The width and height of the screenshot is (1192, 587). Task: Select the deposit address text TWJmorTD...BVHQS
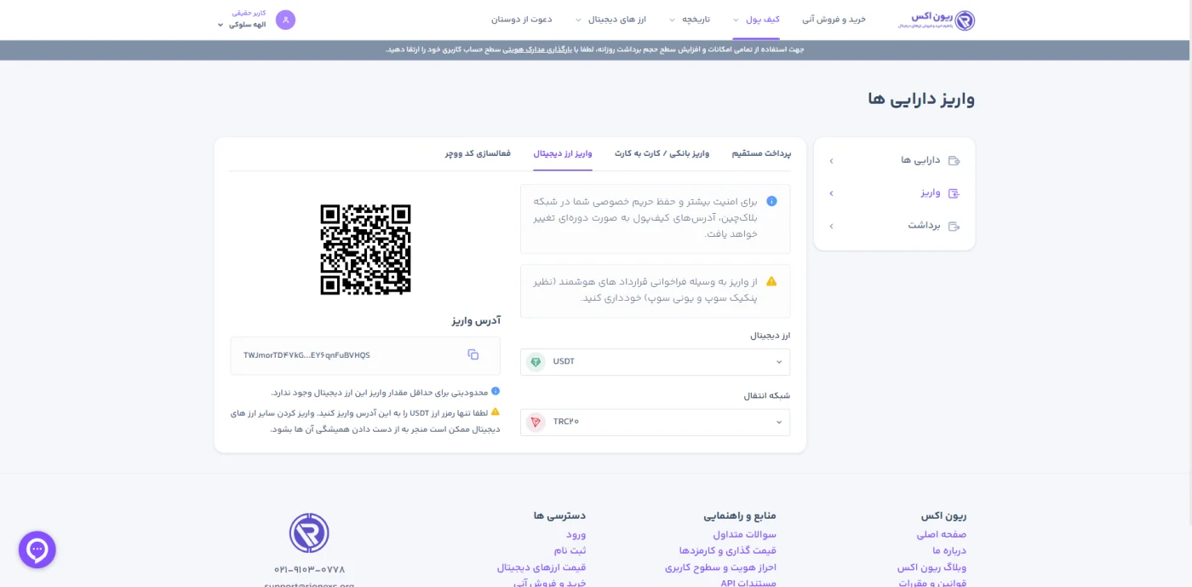click(307, 355)
